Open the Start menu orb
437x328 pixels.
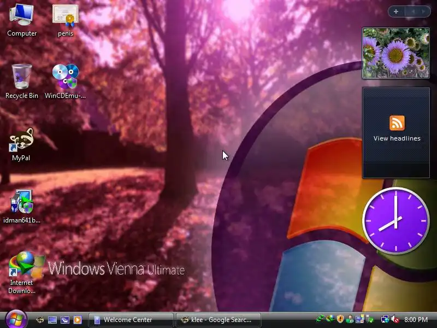tap(16, 319)
